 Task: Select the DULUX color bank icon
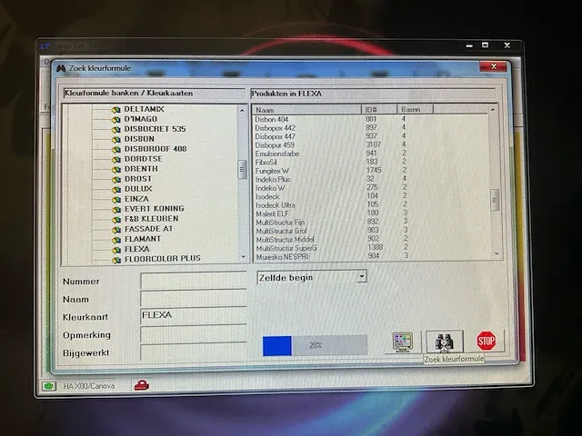(116, 190)
